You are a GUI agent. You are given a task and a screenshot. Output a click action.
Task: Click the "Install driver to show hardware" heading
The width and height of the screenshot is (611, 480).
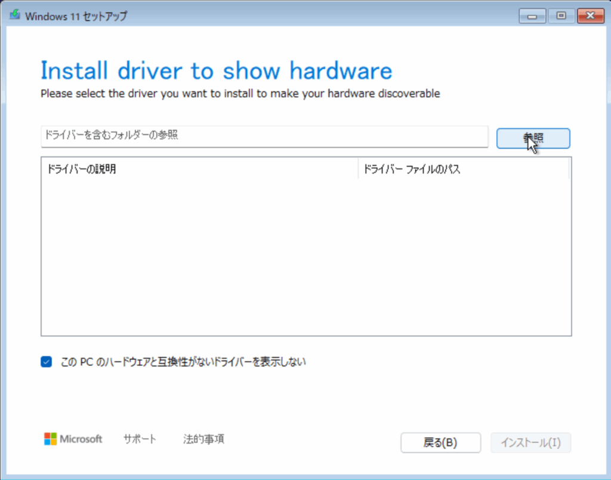point(216,71)
